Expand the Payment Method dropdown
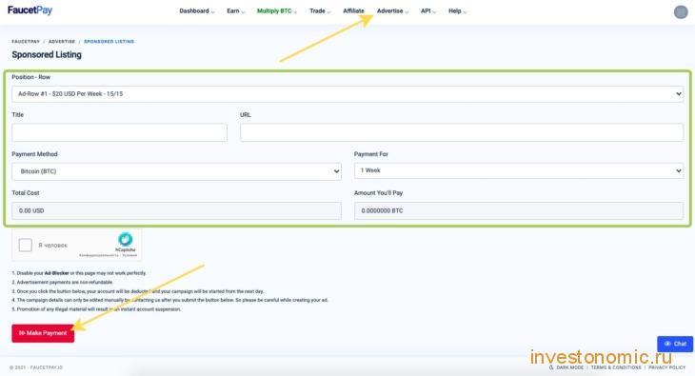Viewport: 695px width, 376px height. coord(176,171)
